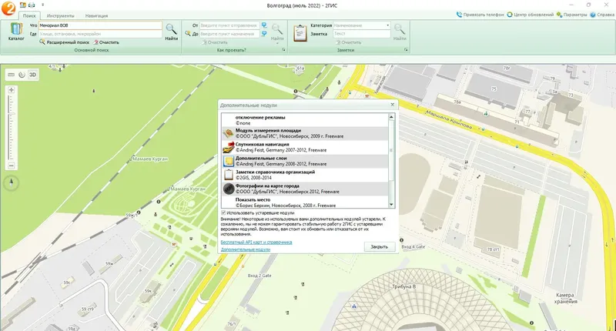
Task: Select Фотографии на карте города module
Action: pyautogui.click(x=304, y=189)
